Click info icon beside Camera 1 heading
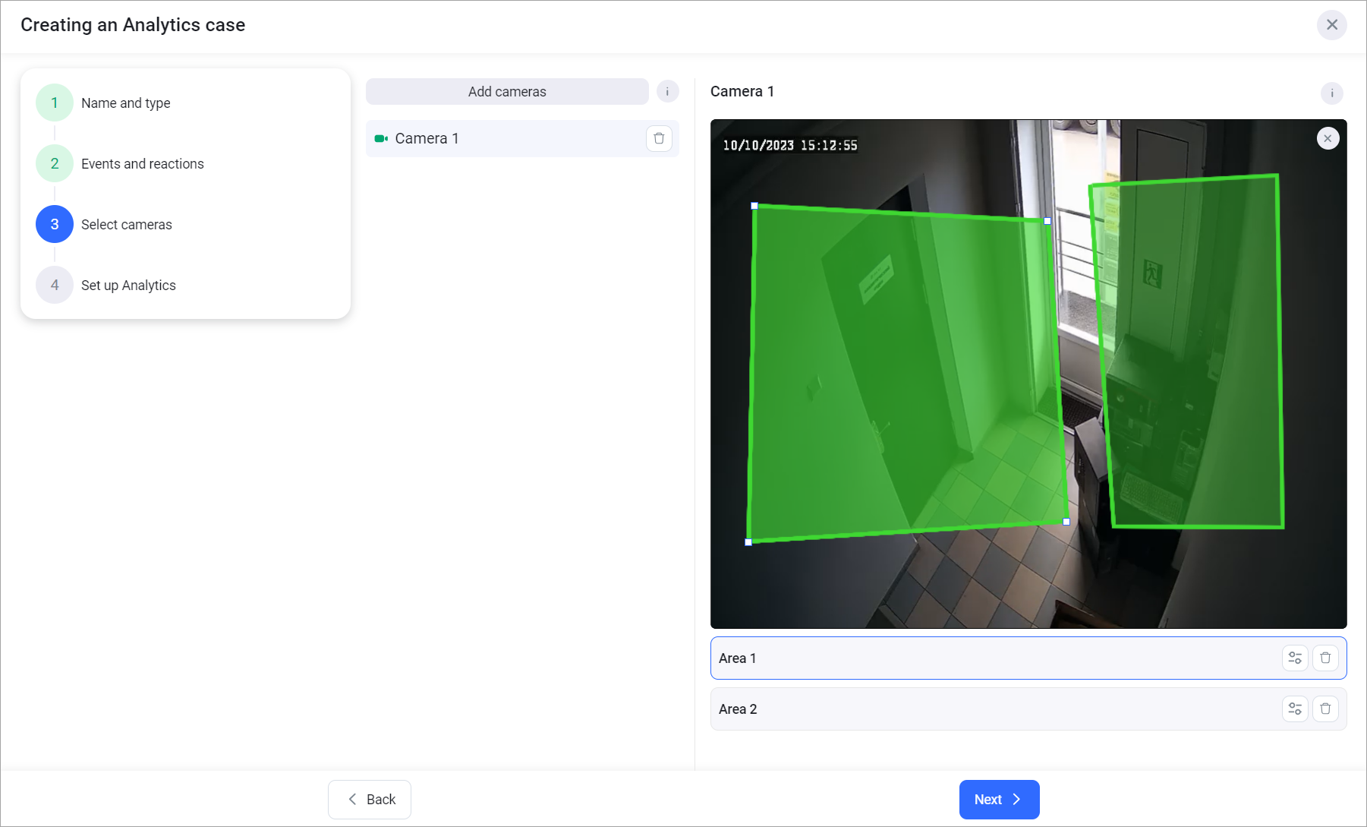This screenshot has width=1367, height=827. click(1331, 93)
